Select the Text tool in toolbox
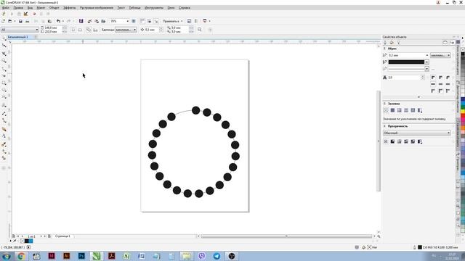 tap(4, 104)
